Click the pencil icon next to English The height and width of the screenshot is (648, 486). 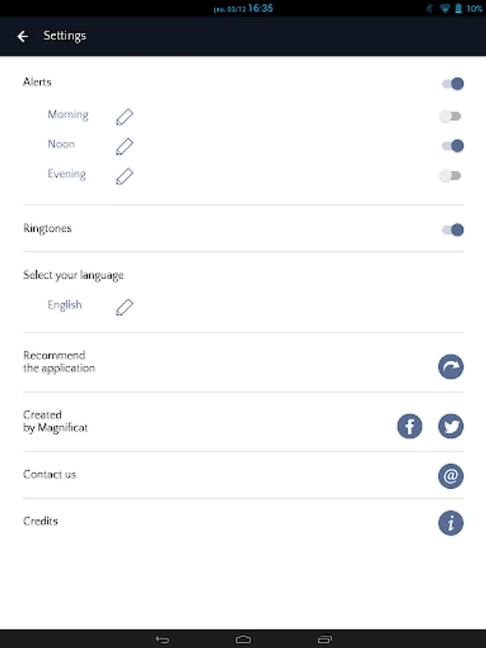[x=125, y=307]
